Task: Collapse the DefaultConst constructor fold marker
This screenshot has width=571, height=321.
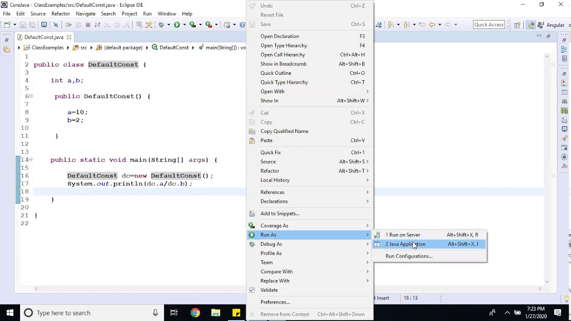Action: [x=31, y=96]
